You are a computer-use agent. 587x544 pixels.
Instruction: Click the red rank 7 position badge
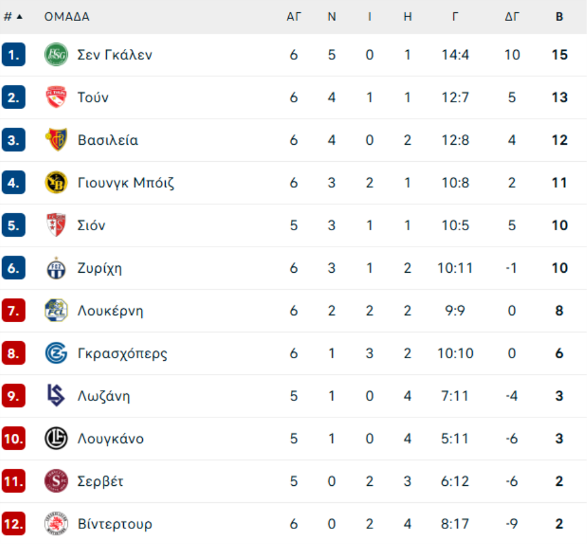coord(14,310)
